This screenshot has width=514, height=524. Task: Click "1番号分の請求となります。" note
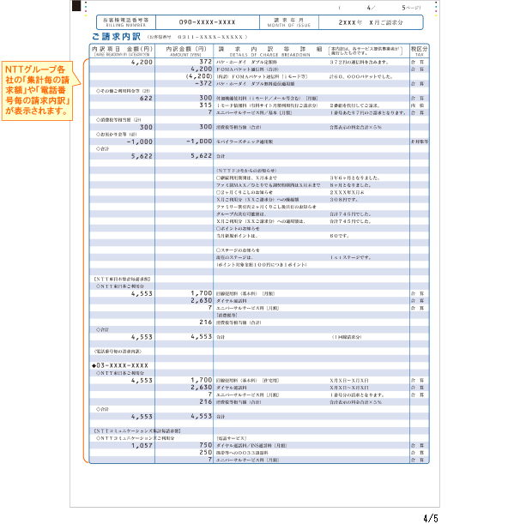[356, 395]
